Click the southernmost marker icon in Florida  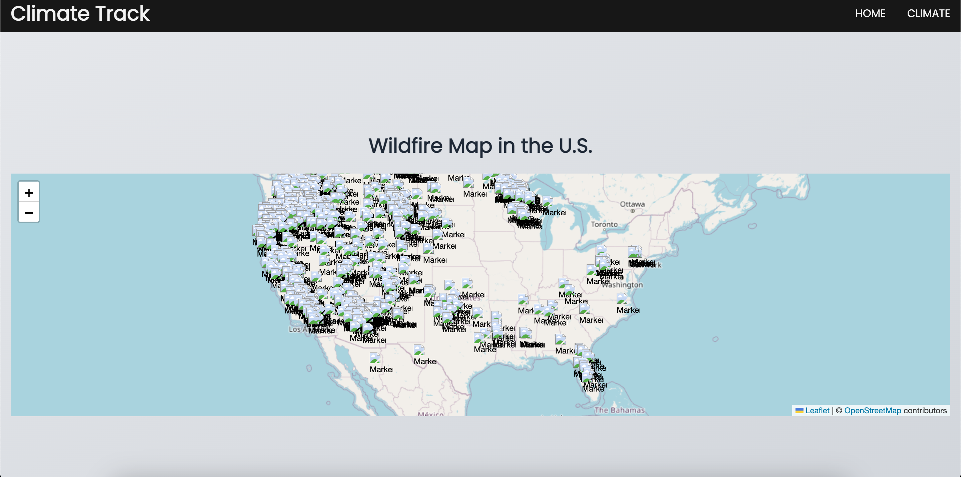587,378
